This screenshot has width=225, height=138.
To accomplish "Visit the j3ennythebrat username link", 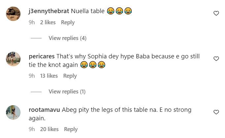I will click(x=49, y=11).
